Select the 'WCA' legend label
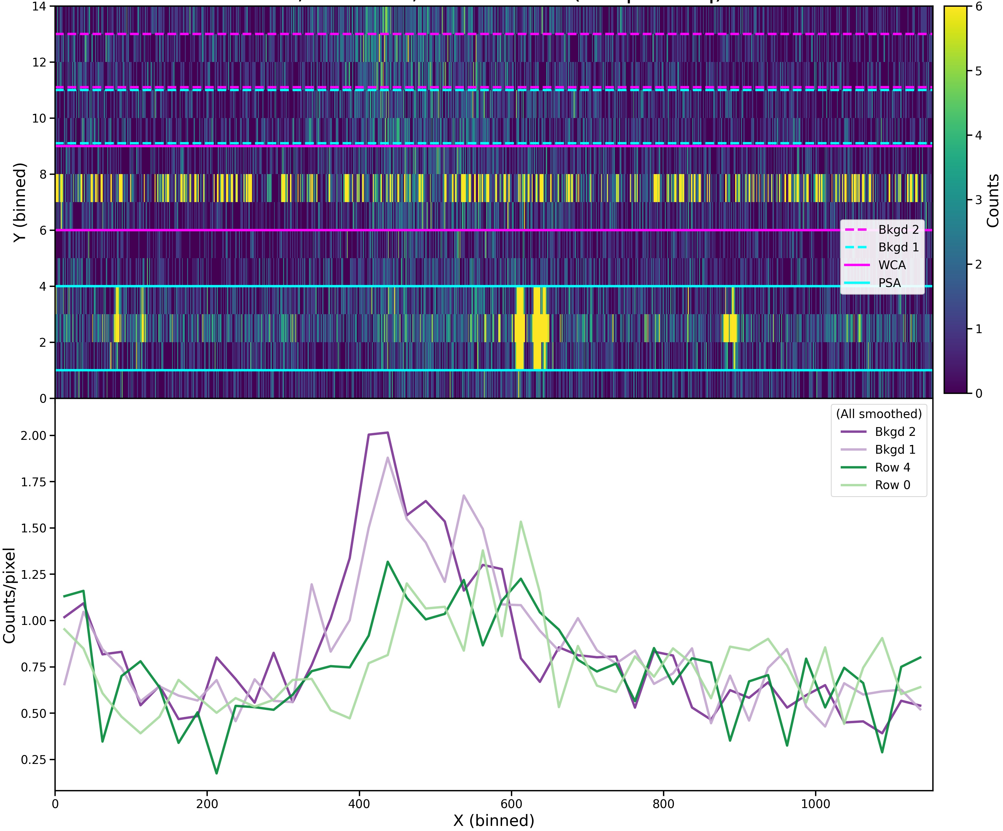This screenshot has height=831, width=1003. (892, 265)
